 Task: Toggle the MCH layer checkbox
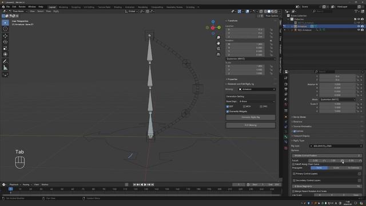(x=244, y=106)
